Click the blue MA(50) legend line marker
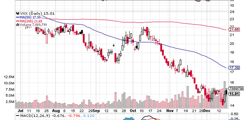 (17, 17)
